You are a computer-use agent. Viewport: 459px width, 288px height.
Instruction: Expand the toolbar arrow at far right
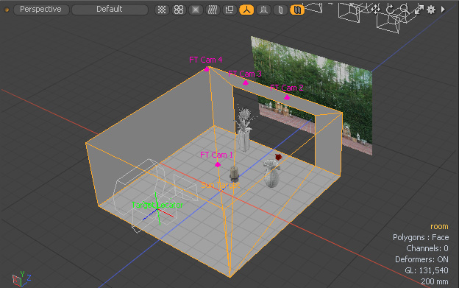coord(444,10)
